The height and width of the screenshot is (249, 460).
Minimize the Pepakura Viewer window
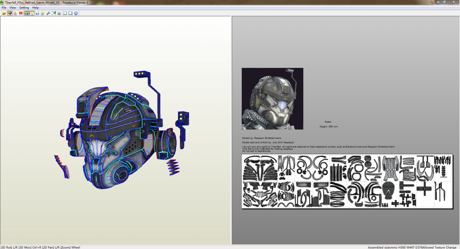click(438, 2)
